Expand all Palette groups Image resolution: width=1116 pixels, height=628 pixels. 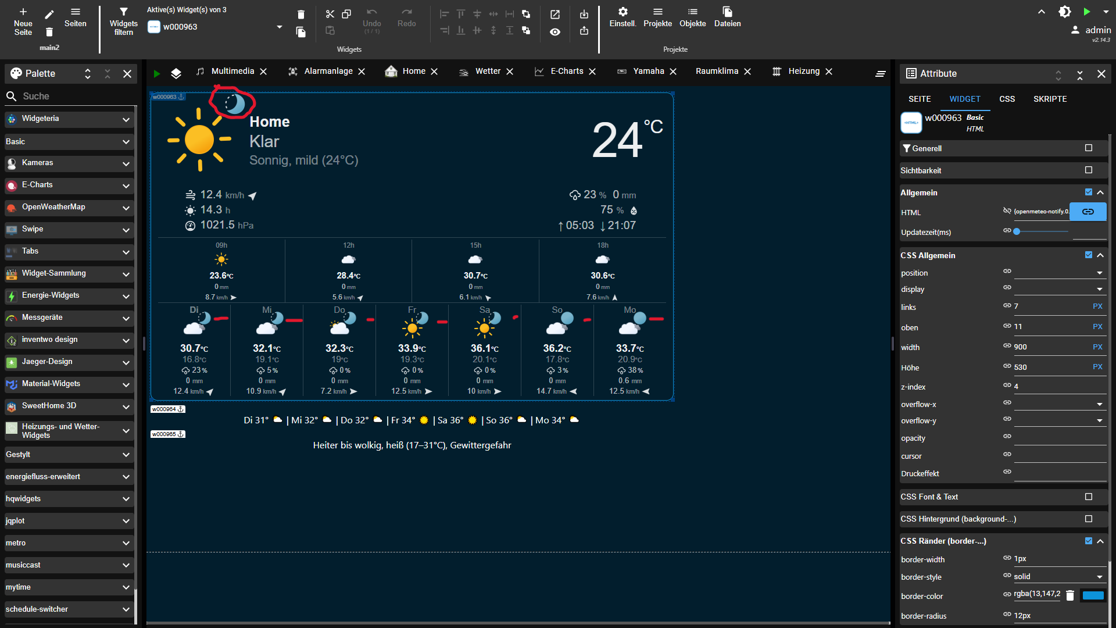point(88,74)
